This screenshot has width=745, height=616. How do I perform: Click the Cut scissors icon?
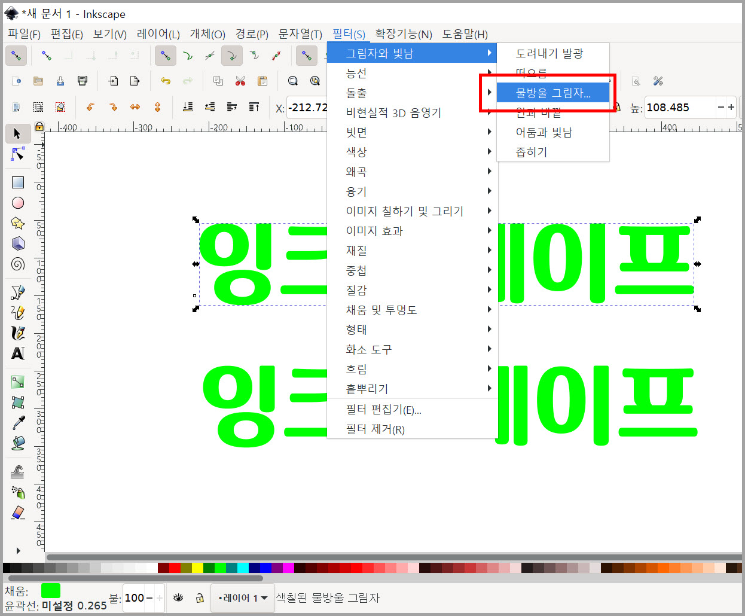click(x=240, y=81)
